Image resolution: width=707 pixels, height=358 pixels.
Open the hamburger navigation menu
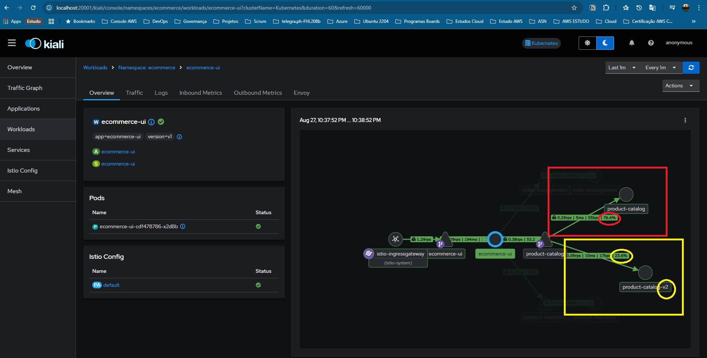click(x=12, y=43)
